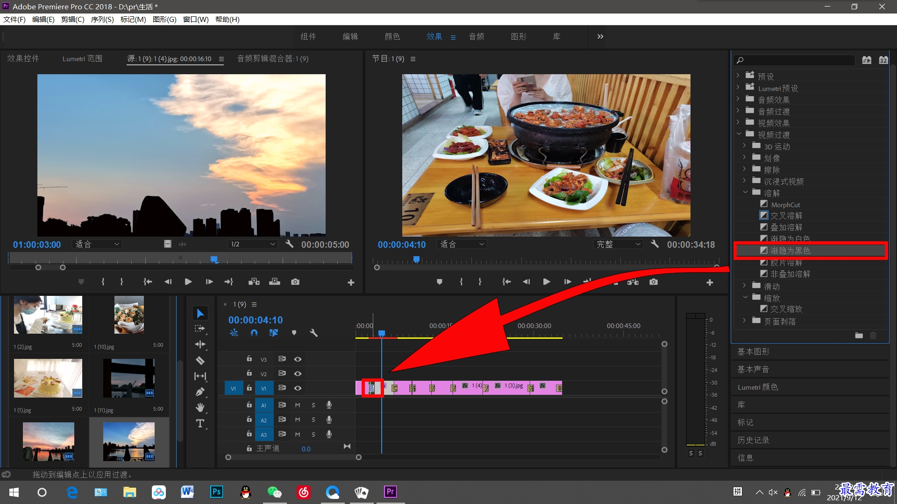897x504 pixels.
Task: Go to In point in source monitor
Action: 148,282
